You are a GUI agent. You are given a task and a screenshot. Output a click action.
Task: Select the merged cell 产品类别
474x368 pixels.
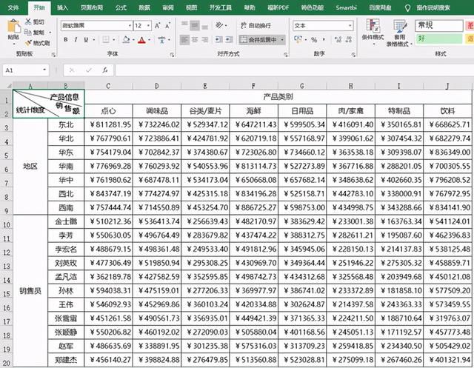[x=278, y=97]
